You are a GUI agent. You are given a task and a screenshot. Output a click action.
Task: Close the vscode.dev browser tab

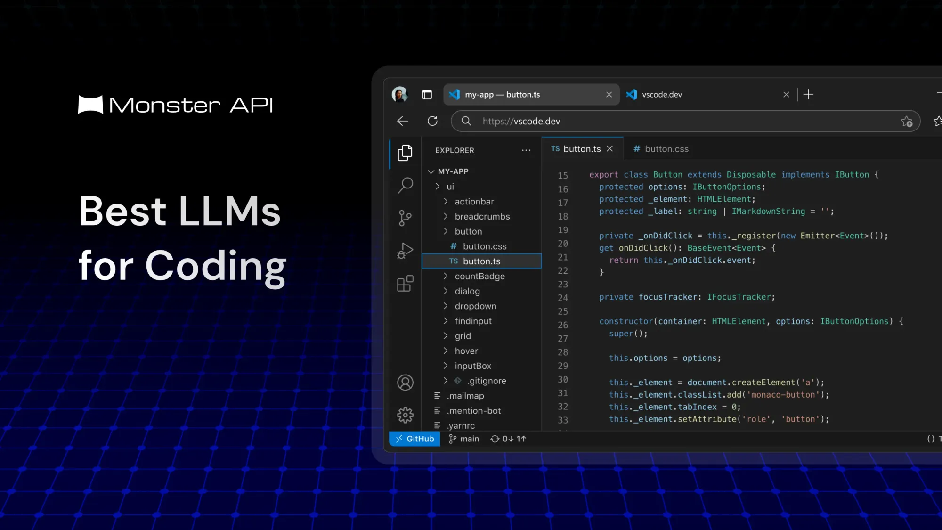point(786,95)
